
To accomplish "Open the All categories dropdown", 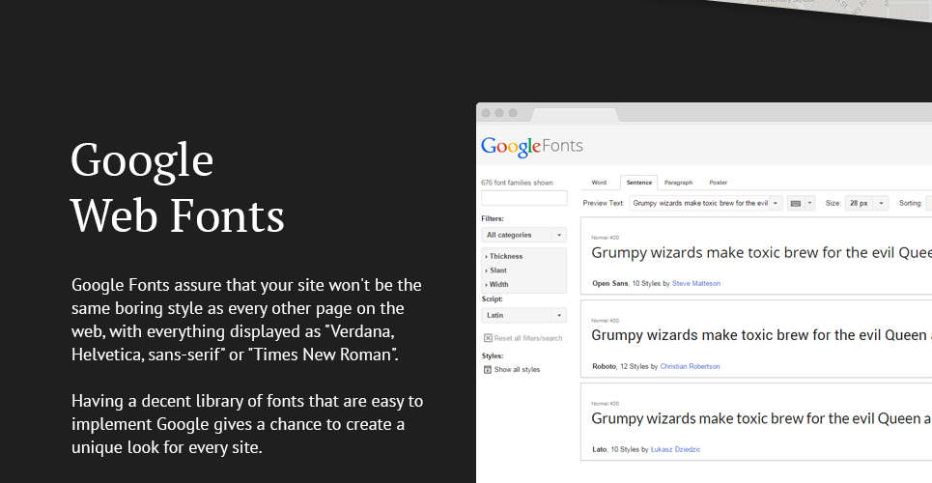I will pos(523,235).
